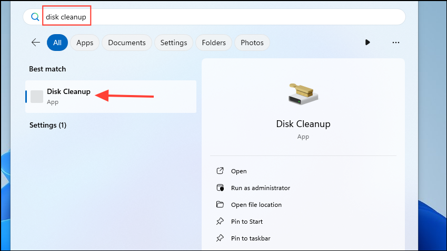Show more filters with the play arrow
The image size is (447, 251).
367,43
